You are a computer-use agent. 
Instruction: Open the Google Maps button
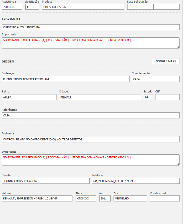166,61
